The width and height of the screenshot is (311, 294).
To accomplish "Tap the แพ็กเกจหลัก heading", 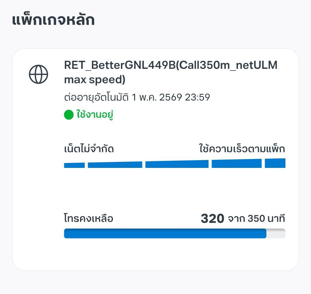I will pyautogui.click(x=53, y=20).
